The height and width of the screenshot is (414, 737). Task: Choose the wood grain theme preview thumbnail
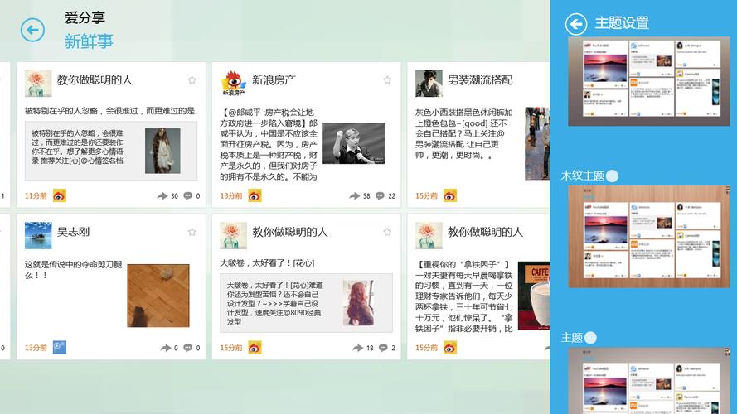[x=648, y=237]
